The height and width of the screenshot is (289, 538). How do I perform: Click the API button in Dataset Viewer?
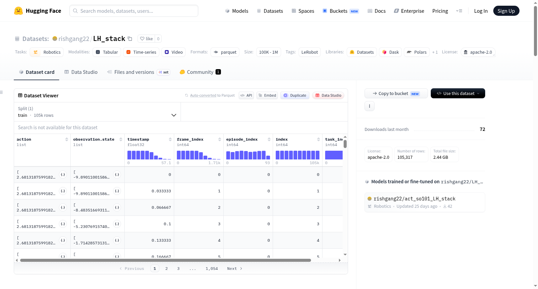point(246,95)
